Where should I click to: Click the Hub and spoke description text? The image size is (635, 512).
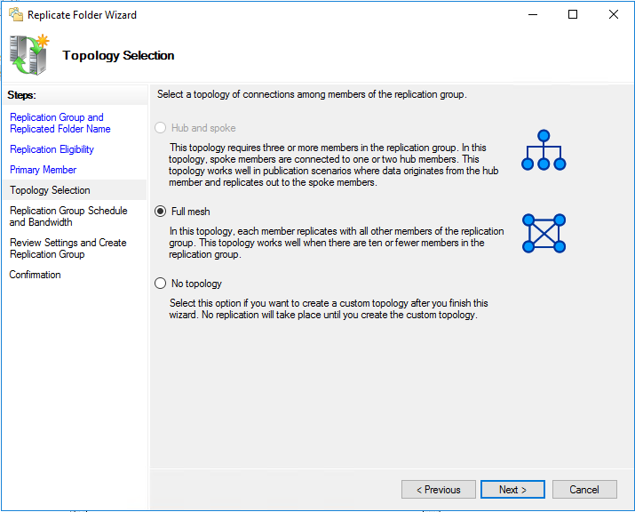(333, 164)
